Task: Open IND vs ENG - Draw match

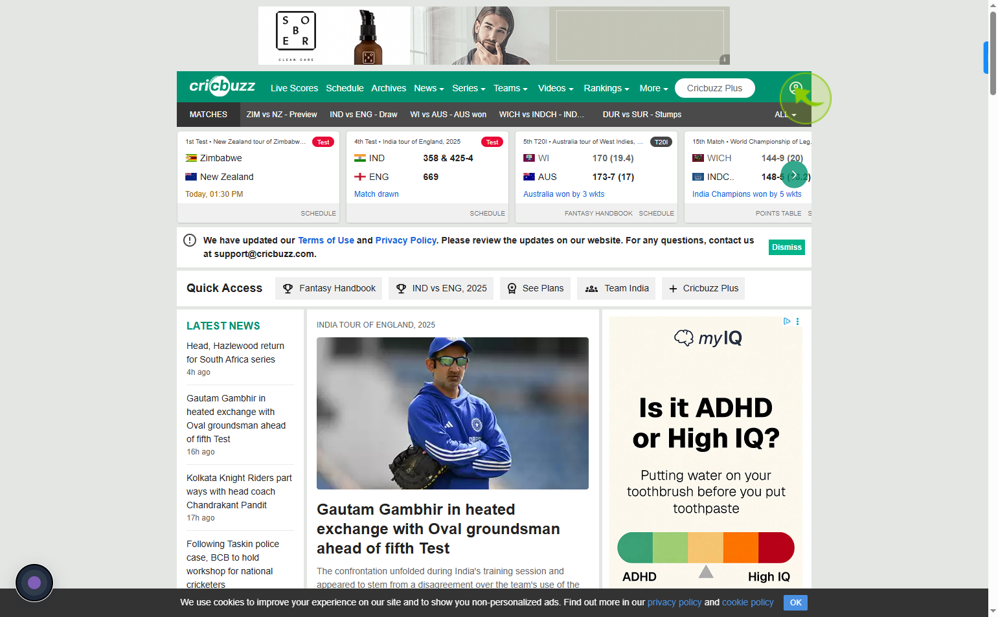Action: pyautogui.click(x=363, y=115)
